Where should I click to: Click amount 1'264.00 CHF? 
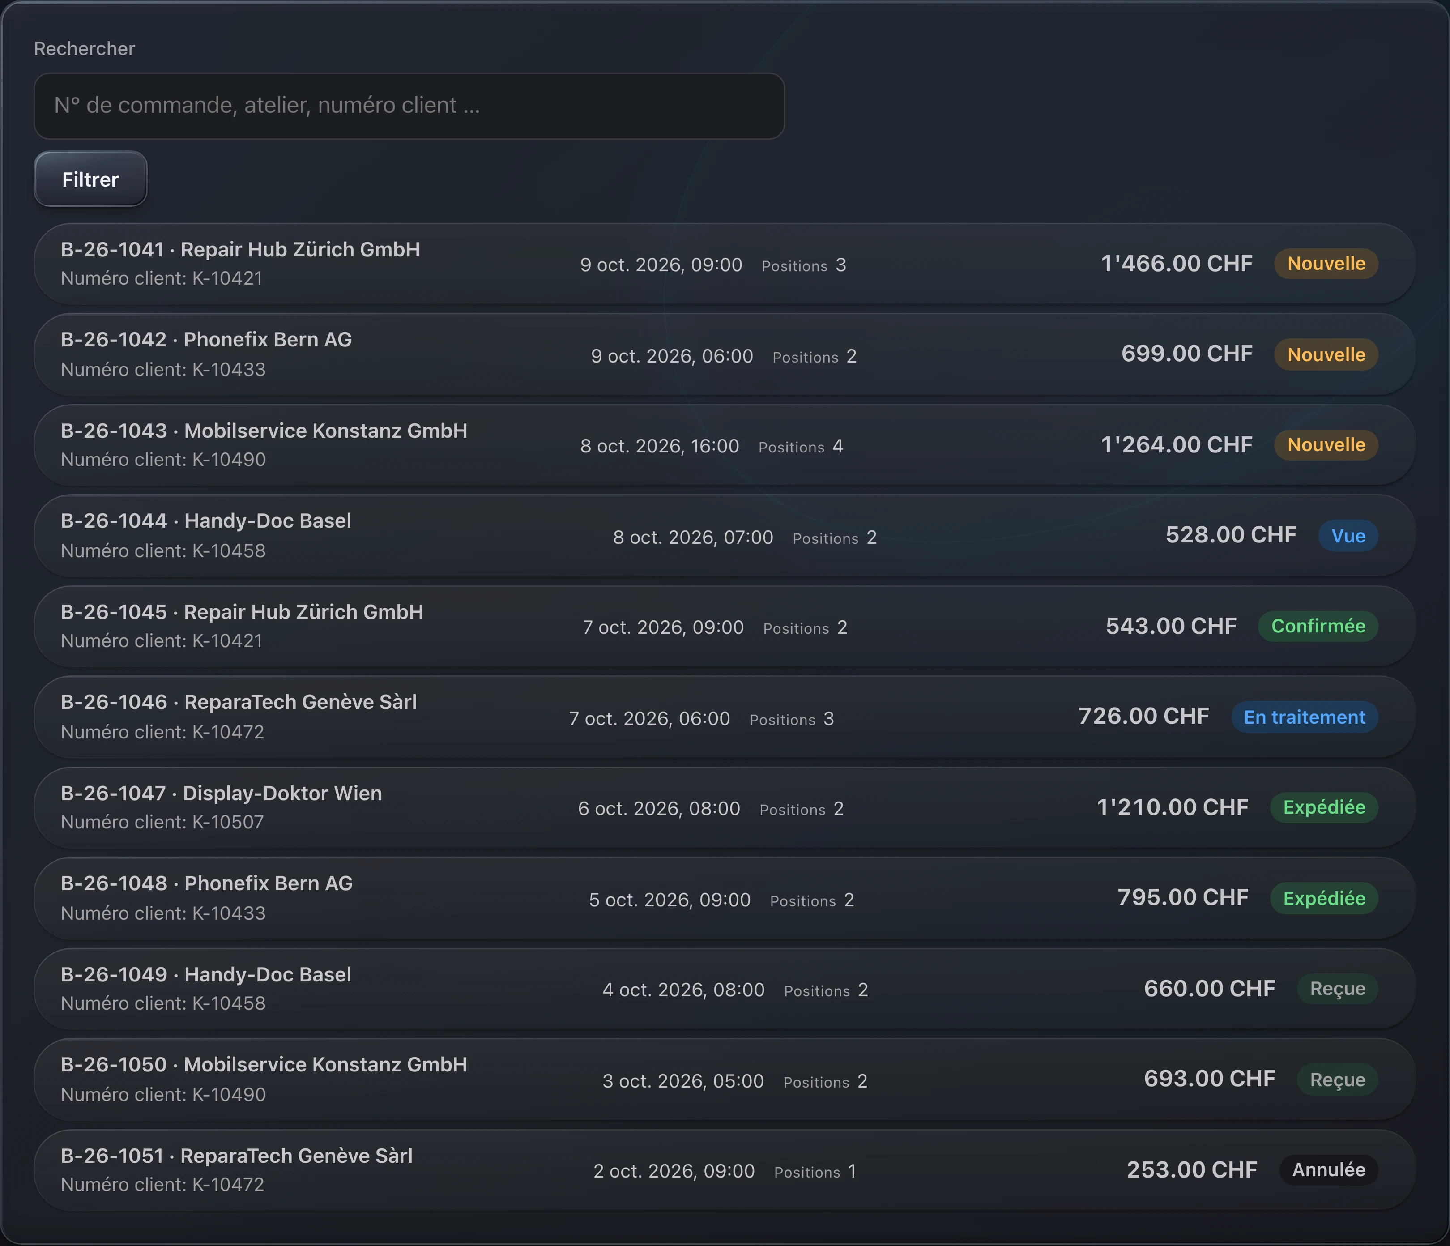(x=1177, y=445)
